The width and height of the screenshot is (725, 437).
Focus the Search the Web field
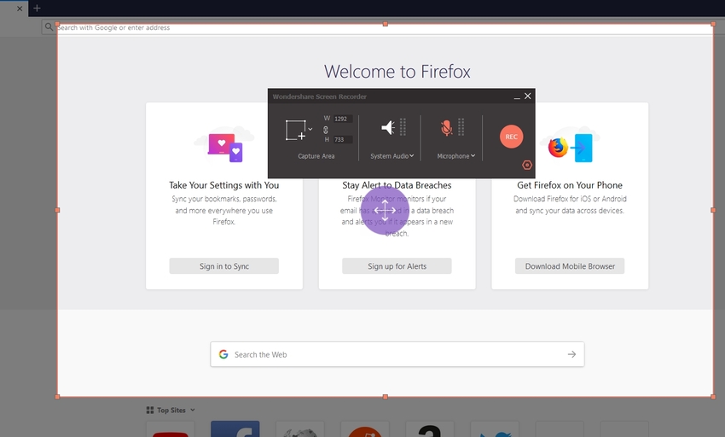point(397,354)
